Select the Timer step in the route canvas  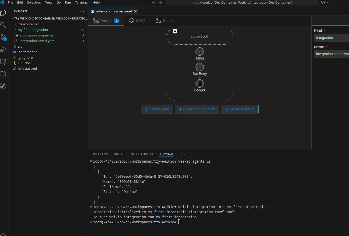pos(200,51)
